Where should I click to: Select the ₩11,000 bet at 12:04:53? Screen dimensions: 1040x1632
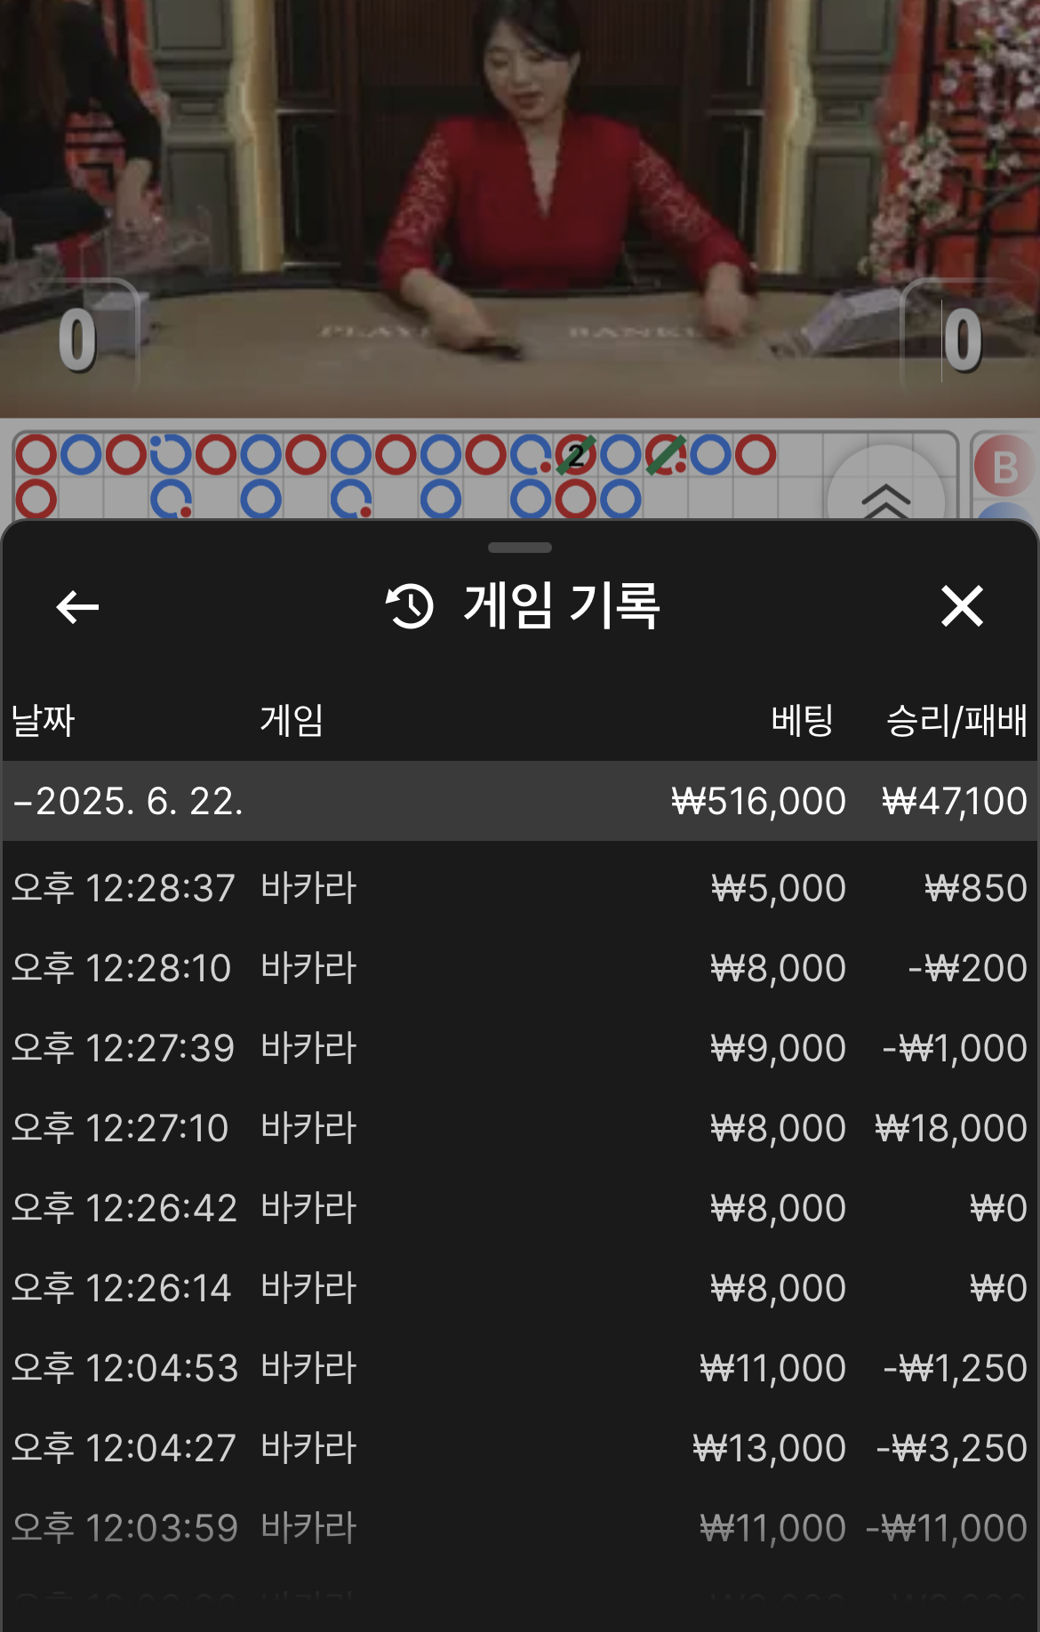[x=520, y=1368]
